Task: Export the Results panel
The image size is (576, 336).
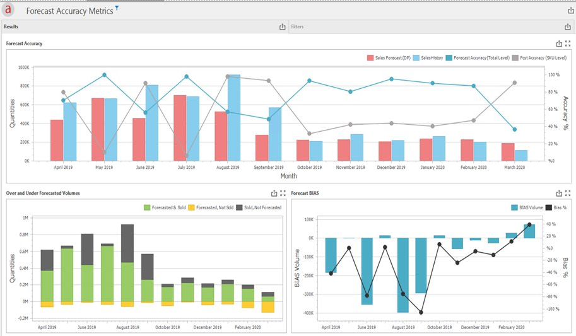Action: tap(283, 26)
